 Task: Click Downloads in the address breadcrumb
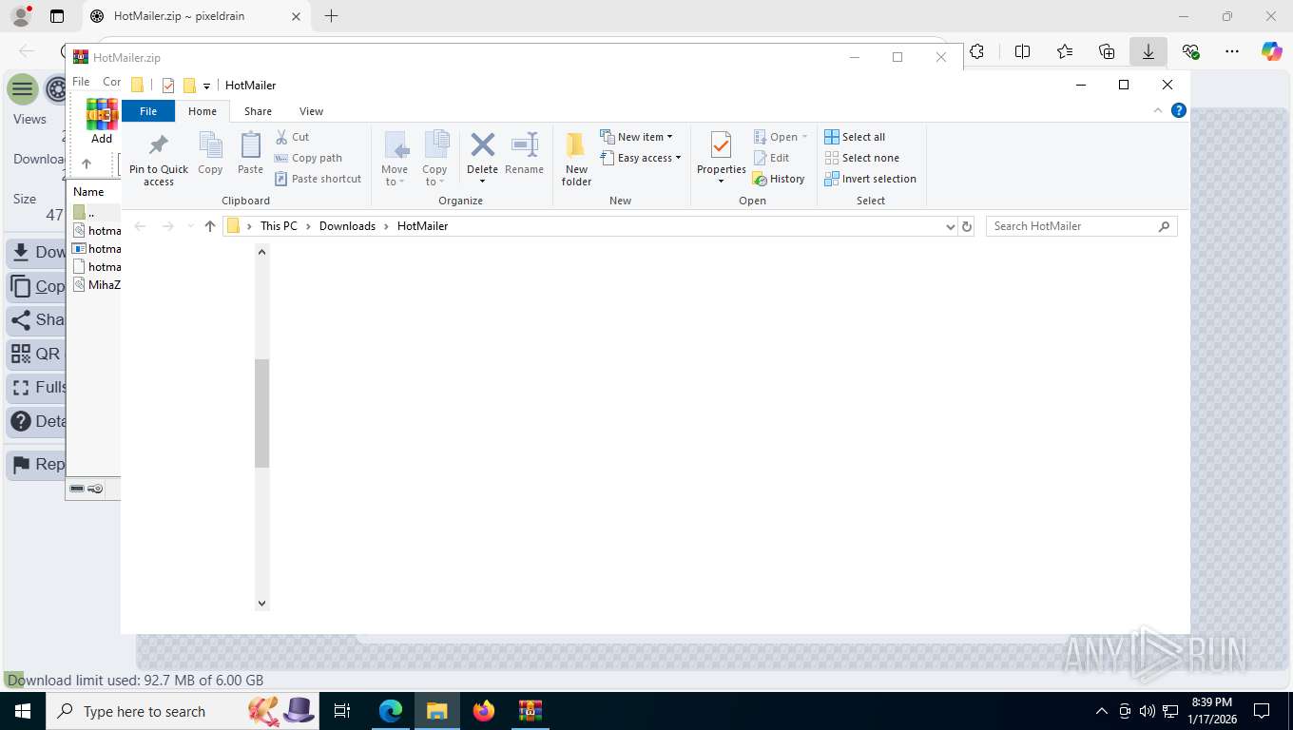pyautogui.click(x=347, y=226)
